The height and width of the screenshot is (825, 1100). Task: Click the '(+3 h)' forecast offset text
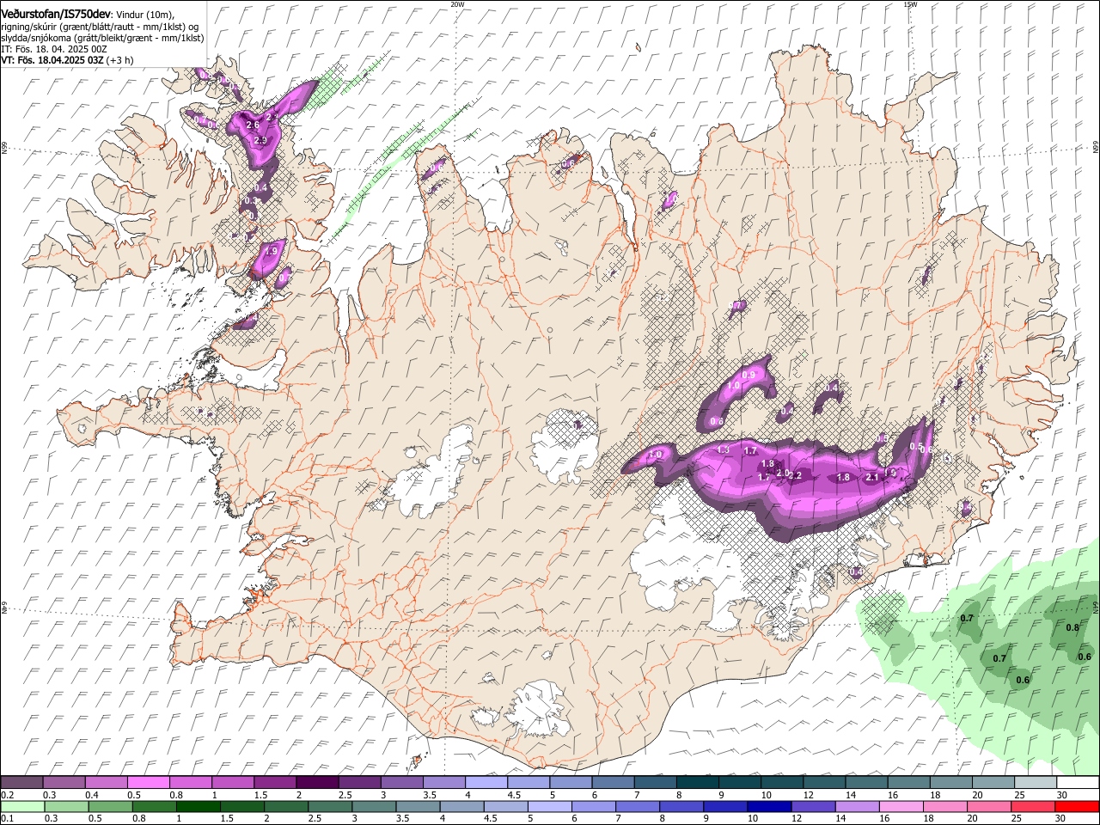(120, 61)
